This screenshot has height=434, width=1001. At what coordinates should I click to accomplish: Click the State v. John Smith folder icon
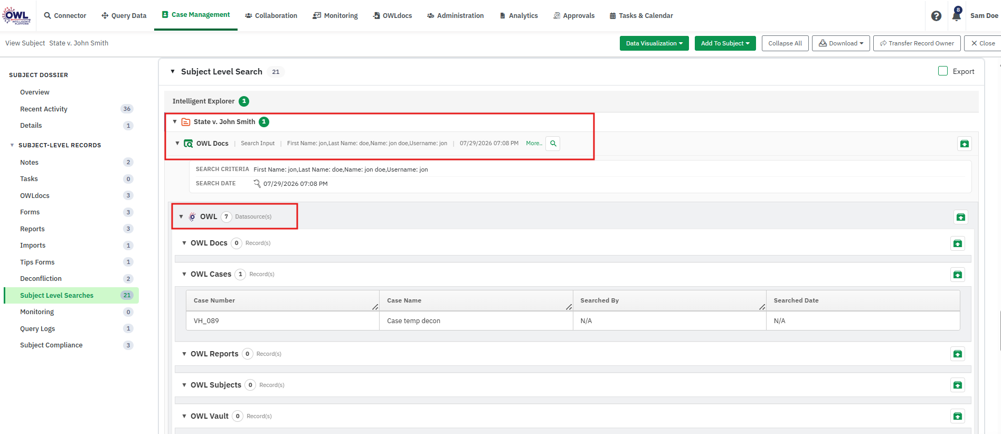pyautogui.click(x=186, y=122)
